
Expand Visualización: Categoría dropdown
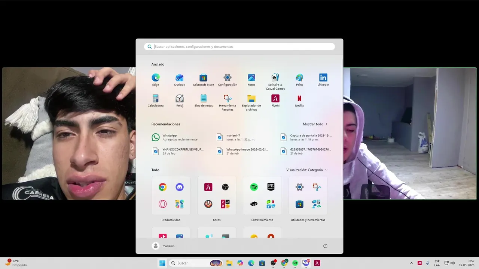307,170
